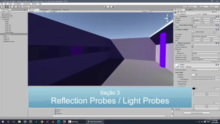
Task: Select Plane in Hierarchy
Action: 7,21
